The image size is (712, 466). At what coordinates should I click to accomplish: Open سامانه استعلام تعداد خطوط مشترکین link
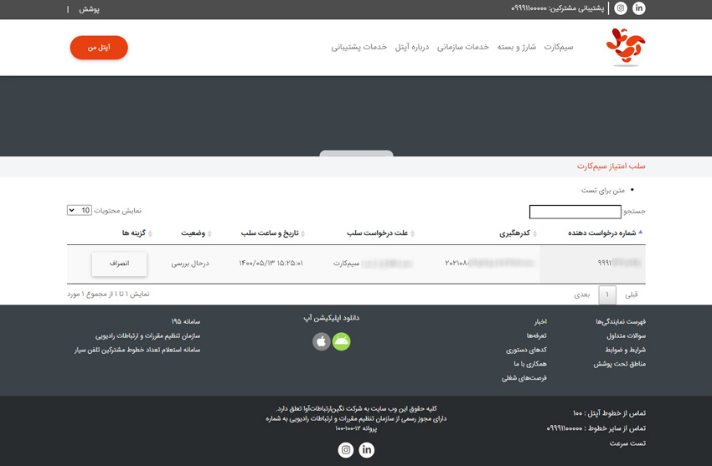pos(137,350)
